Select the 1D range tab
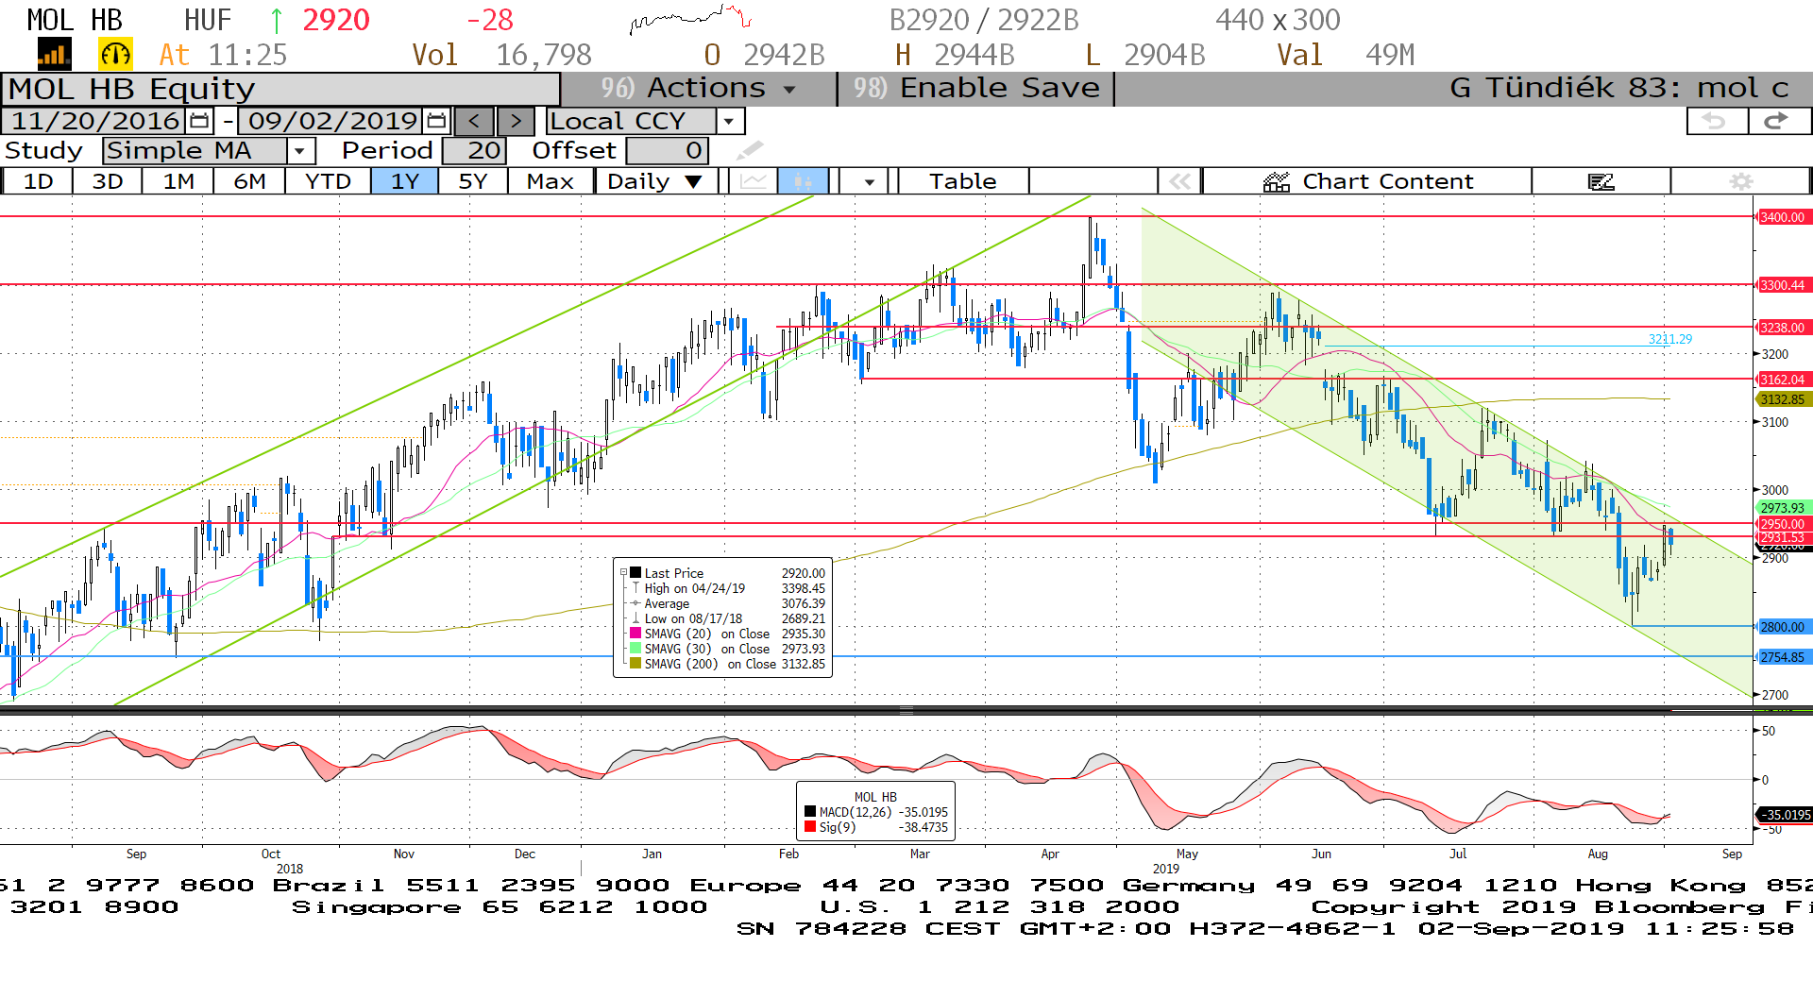1813x981 pixels. tap(38, 181)
